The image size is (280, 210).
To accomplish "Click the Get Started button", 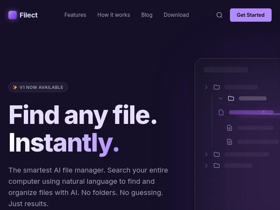I will [x=251, y=15].
